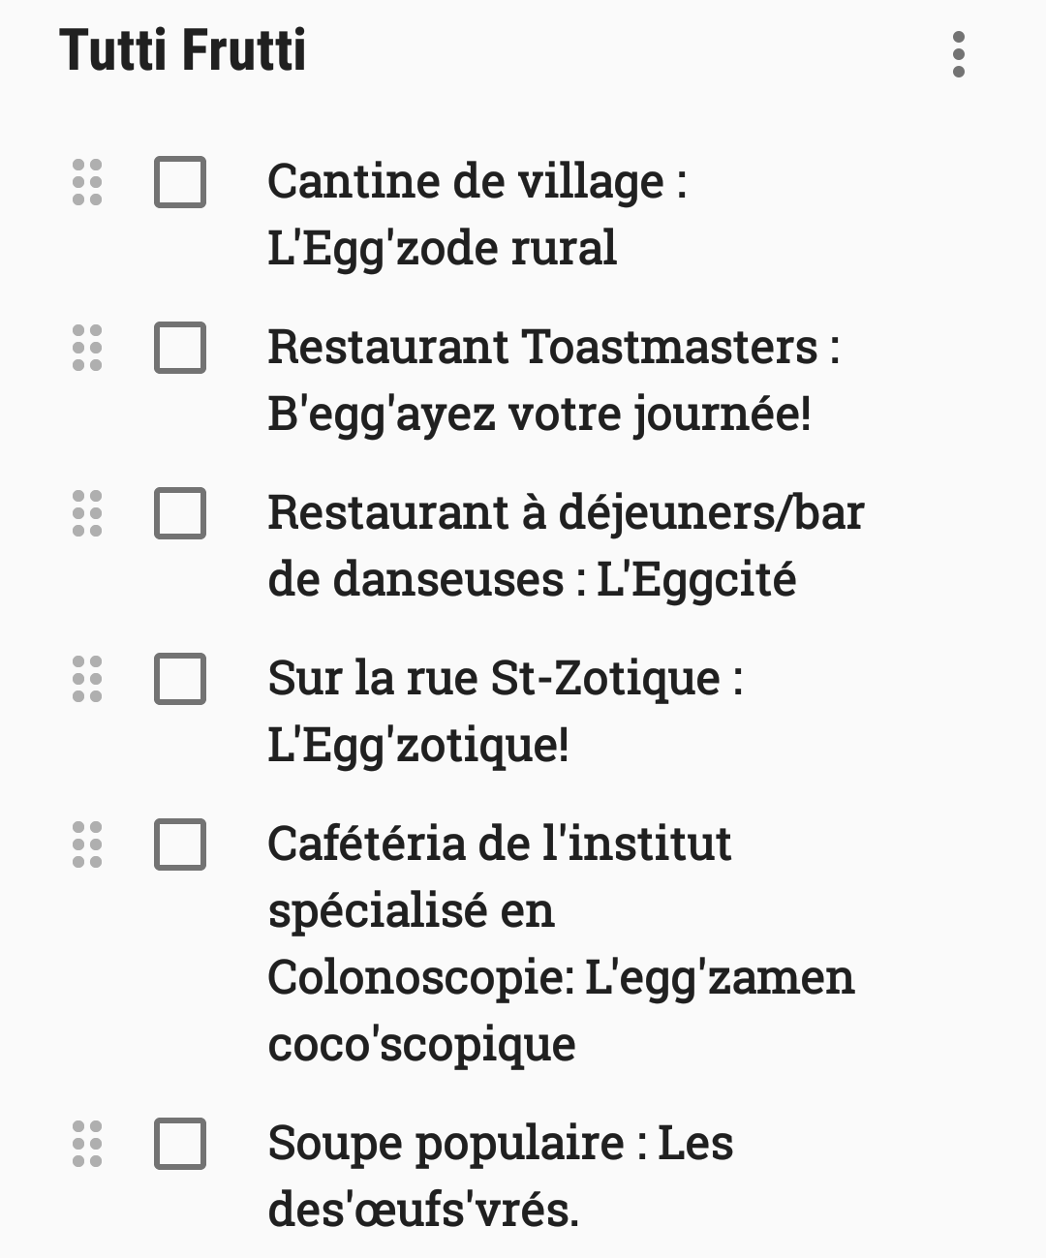Mark Restaurant à déjeuners/bar de danseuses done
This screenshot has width=1046, height=1258.
180,513
